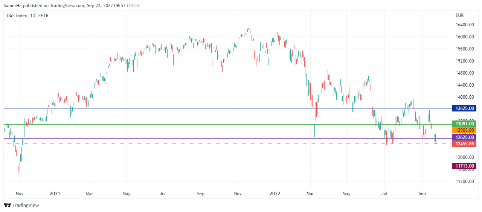
Task: Select the DAX Index, 1D, XETR title
Action: pyautogui.click(x=27, y=16)
